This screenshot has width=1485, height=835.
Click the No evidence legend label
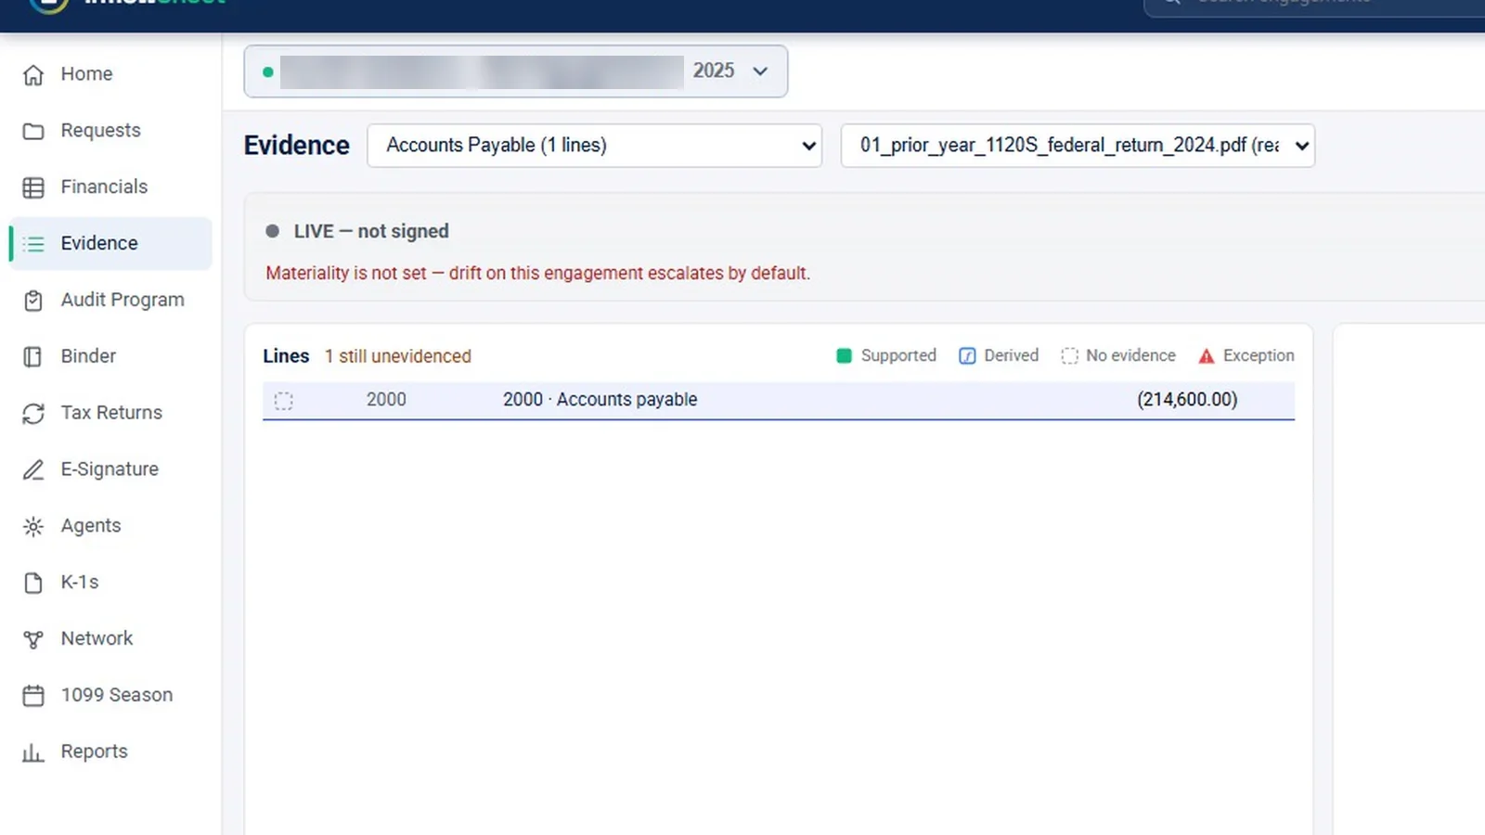1130,355
